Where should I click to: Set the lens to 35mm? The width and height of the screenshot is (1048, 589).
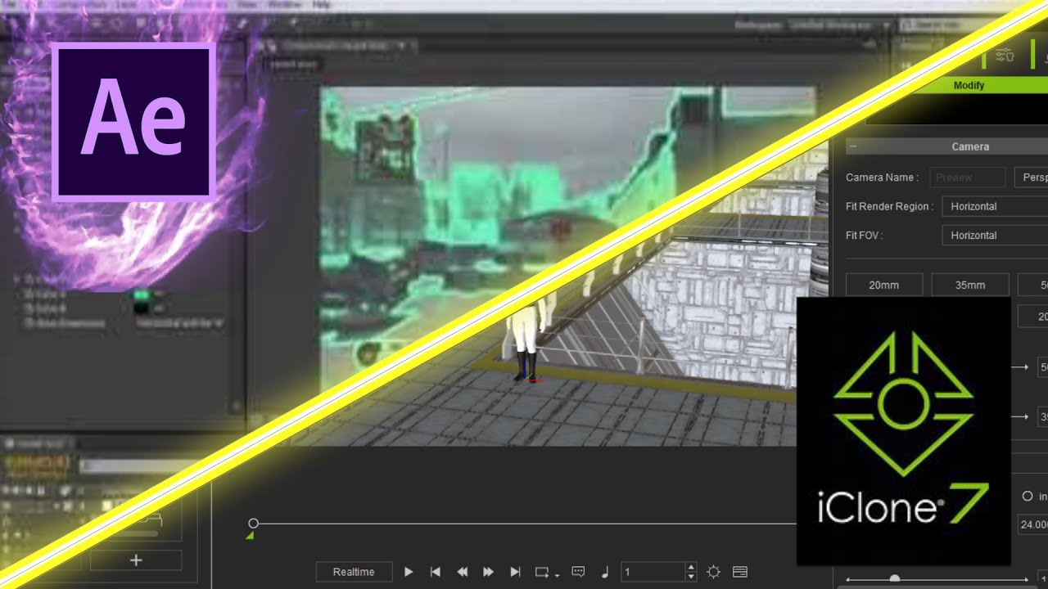pos(970,285)
